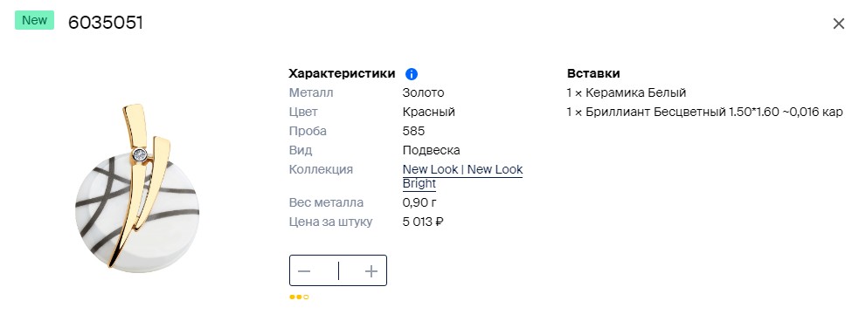Click the metal weight 0,90 г
Viewport: 852px width, 321px height.
(x=419, y=202)
